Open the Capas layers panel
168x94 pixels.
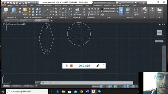144,10
